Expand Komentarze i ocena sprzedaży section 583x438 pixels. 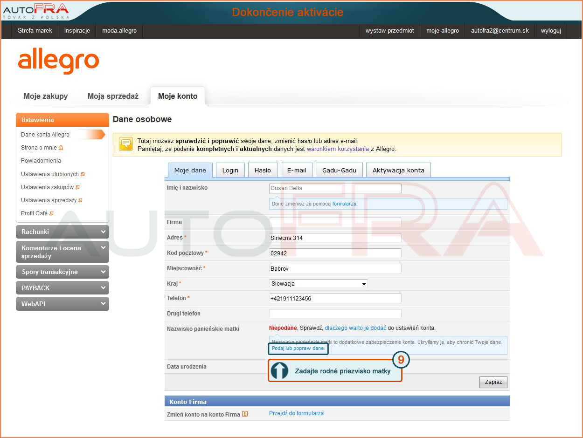click(x=62, y=252)
